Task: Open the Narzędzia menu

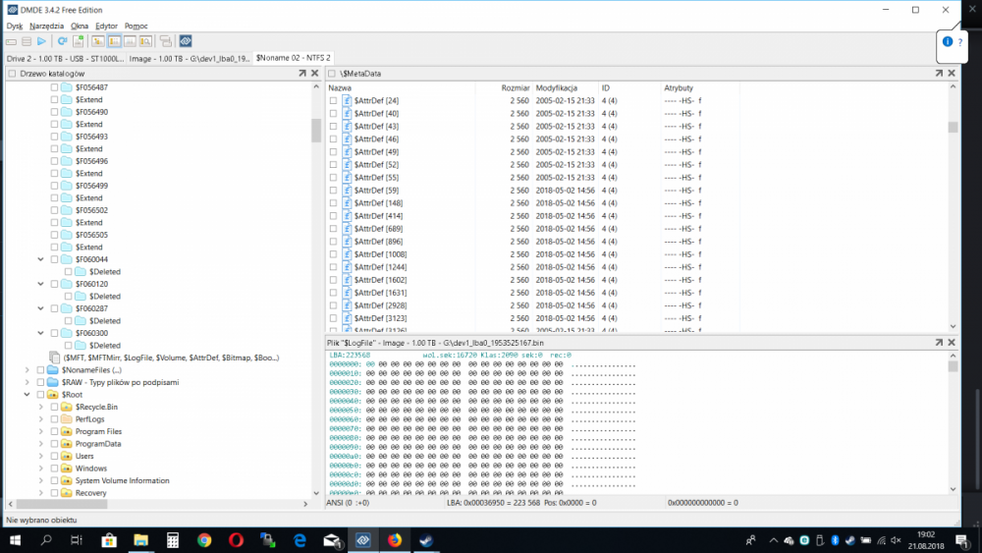Action: (46, 26)
